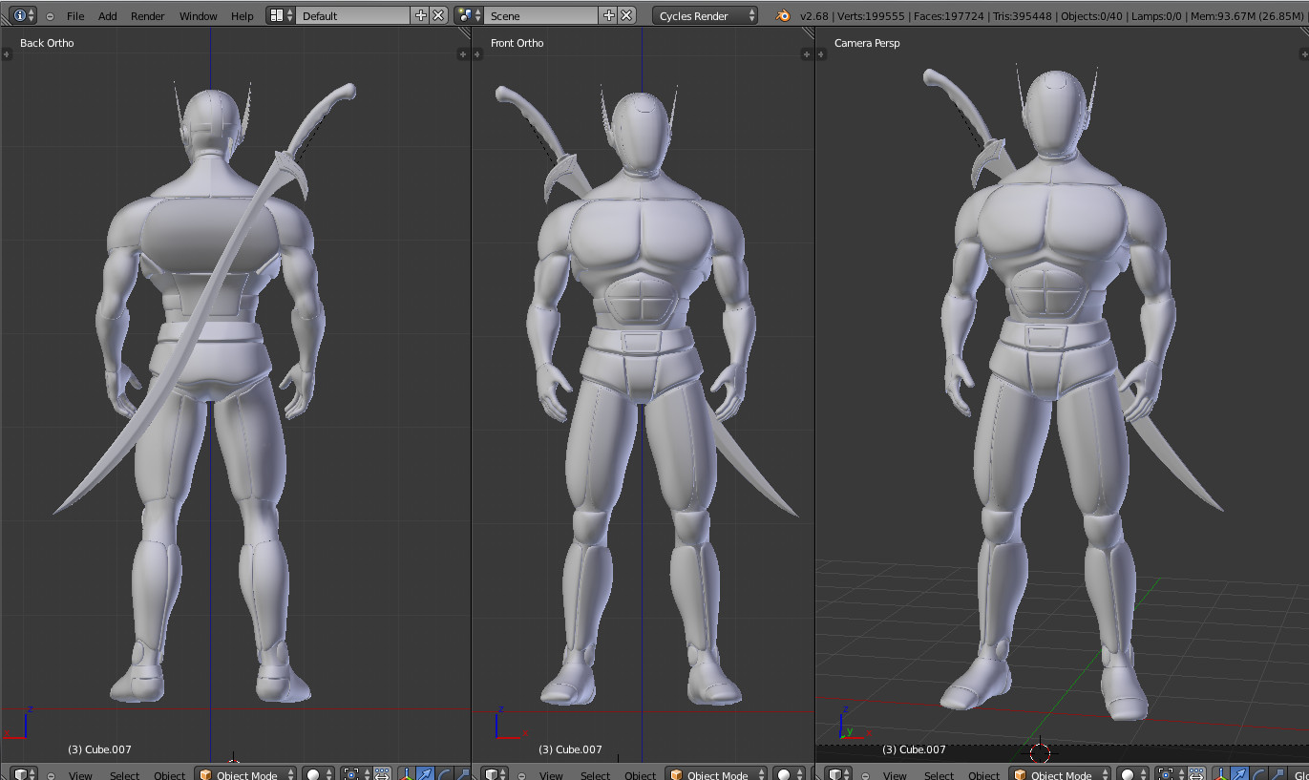Open Select menu in Camera Persp viewport
1309x780 pixels.
click(x=939, y=775)
